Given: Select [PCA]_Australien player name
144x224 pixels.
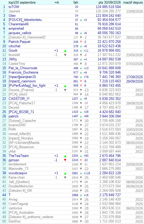Looking at the screenshot, I should 21,213.
